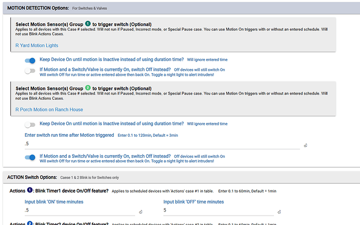360x225 pixels.
Task: Click the Actions 2 blue circle badge
Action: point(30,223)
